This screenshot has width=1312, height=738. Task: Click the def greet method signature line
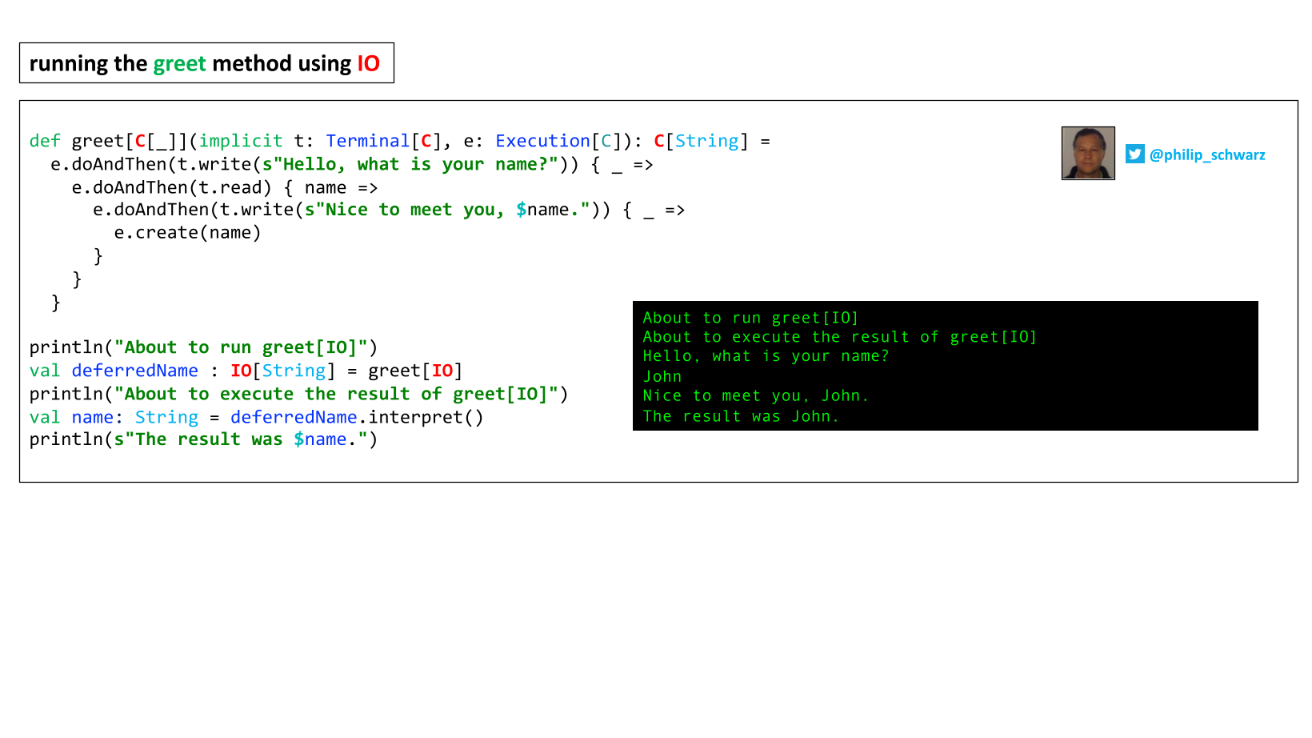[x=400, y=141]
